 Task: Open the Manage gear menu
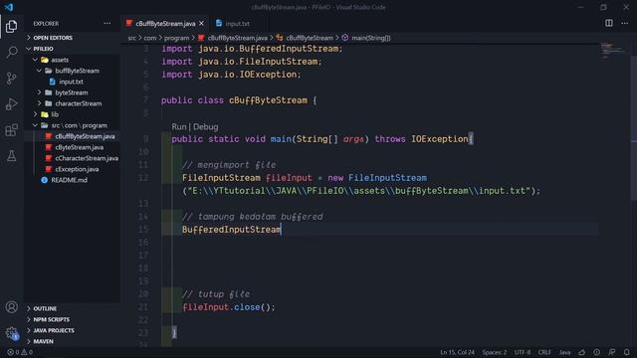(x=11, y=333)
